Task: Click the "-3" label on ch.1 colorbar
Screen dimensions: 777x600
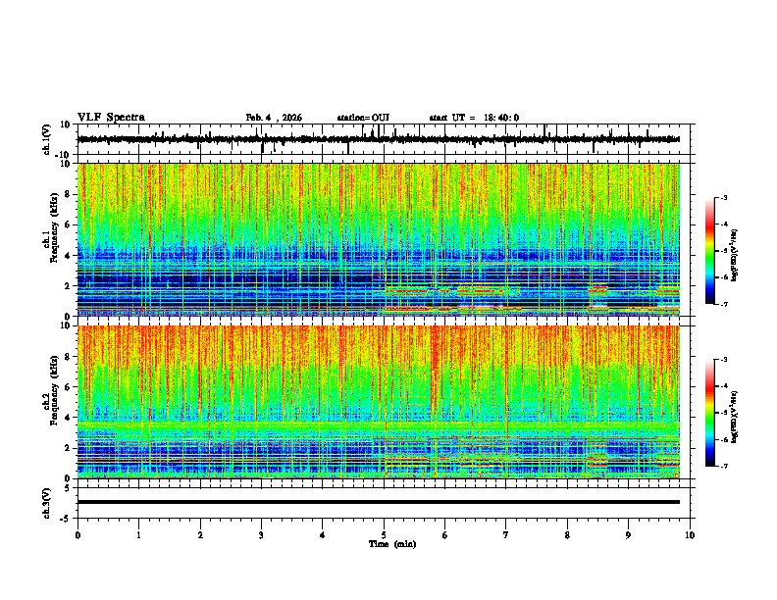Action: pos(724,197)
